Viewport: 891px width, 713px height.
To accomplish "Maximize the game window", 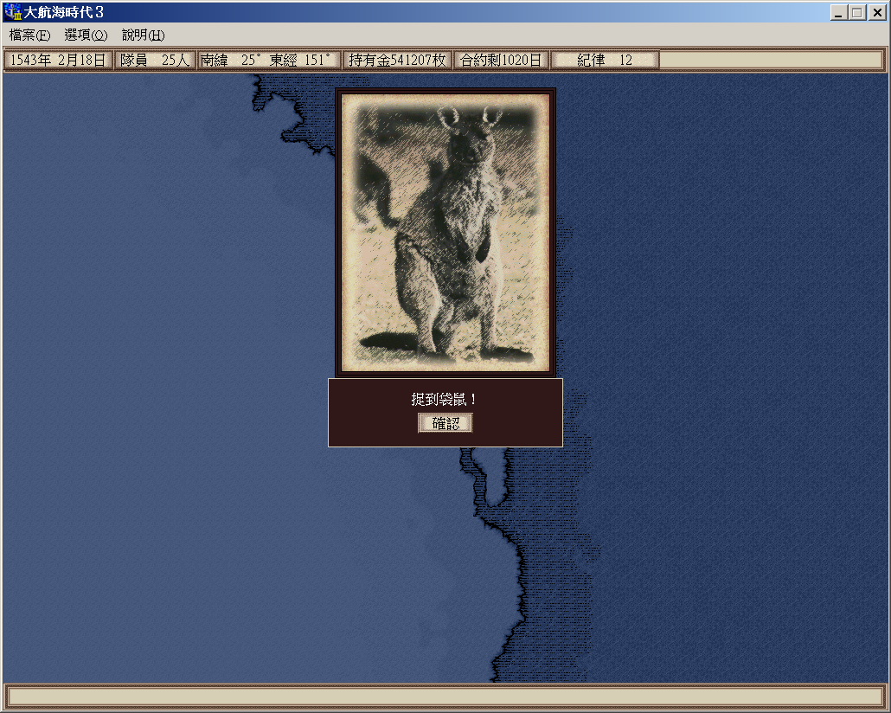I will 857,13.
